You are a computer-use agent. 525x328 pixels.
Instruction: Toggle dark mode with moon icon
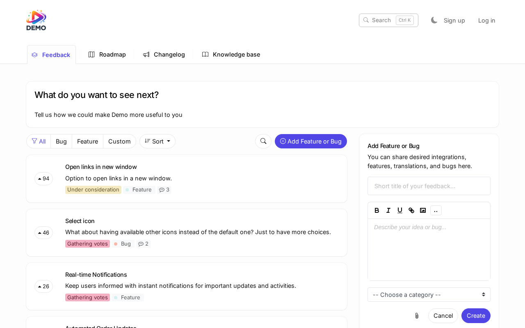(434, 20)
